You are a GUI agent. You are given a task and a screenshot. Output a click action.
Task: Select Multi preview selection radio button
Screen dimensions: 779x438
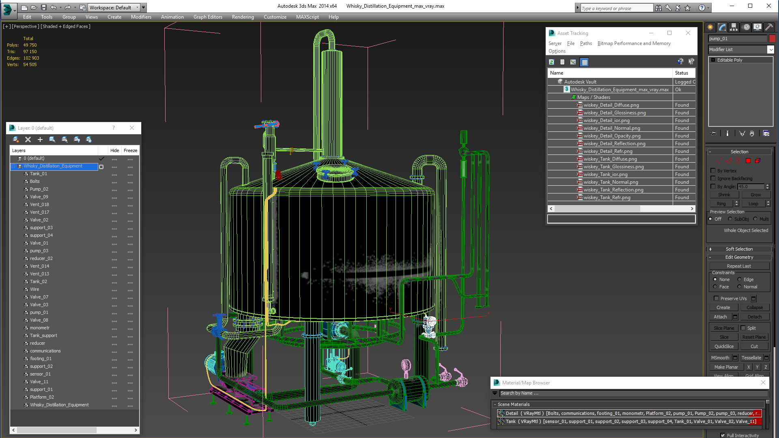pos(755,219)
